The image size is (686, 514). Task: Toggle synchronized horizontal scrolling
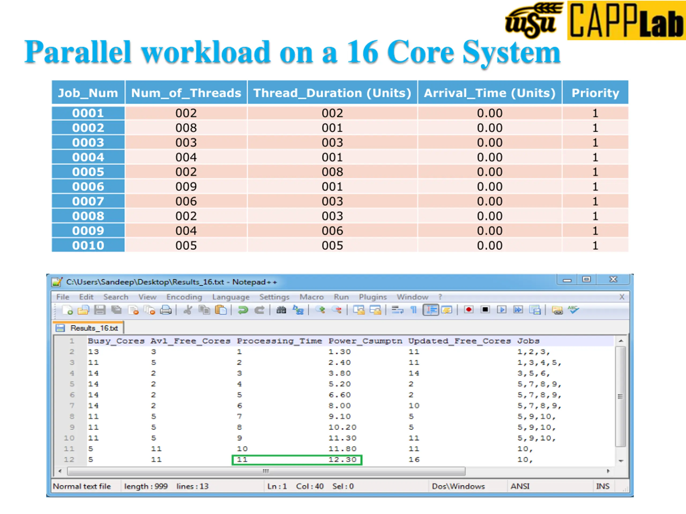(375, 310)
